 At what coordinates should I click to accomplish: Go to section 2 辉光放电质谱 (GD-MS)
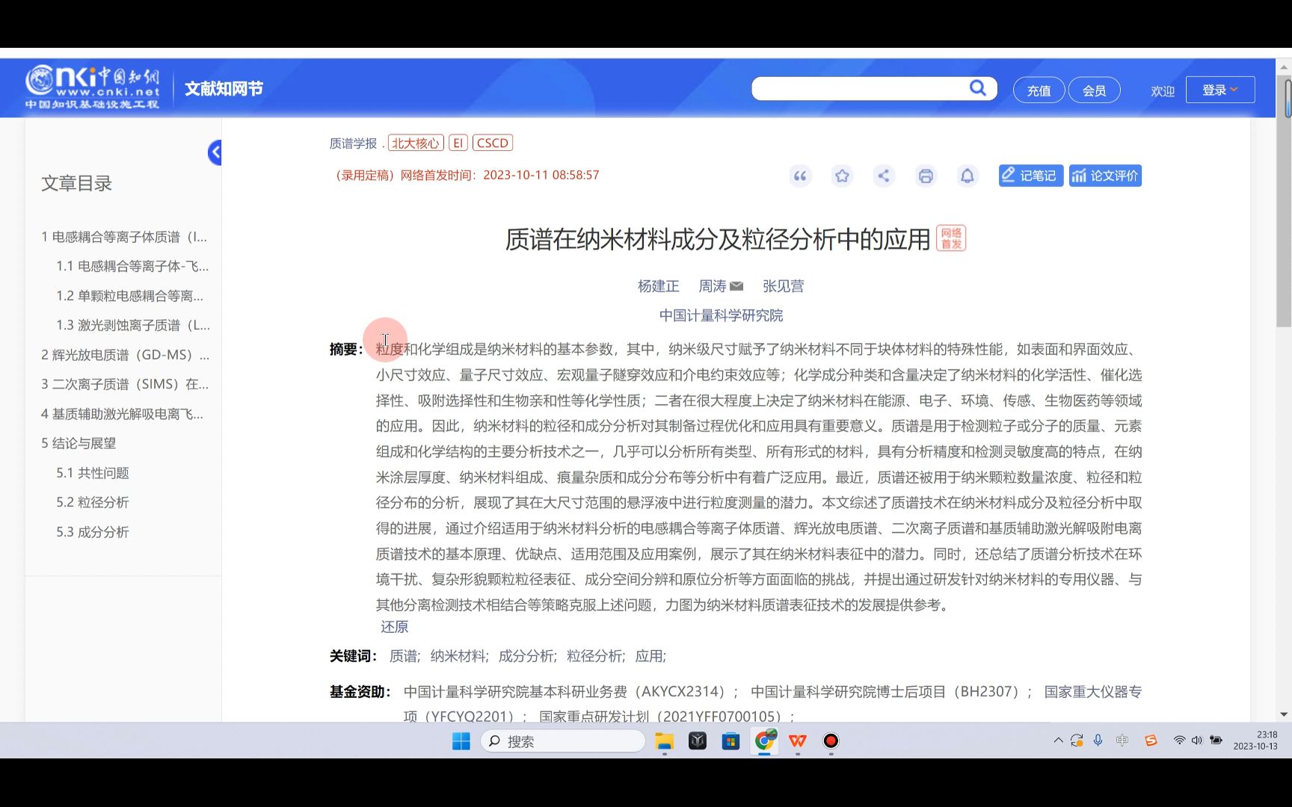[125, 355]
